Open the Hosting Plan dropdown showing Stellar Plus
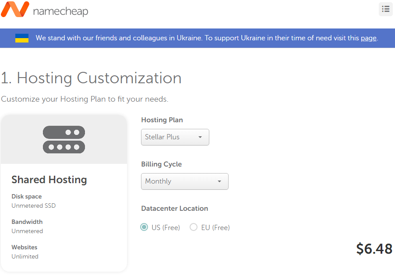Viewport: 395px width, 280px height. click(175, 137)
